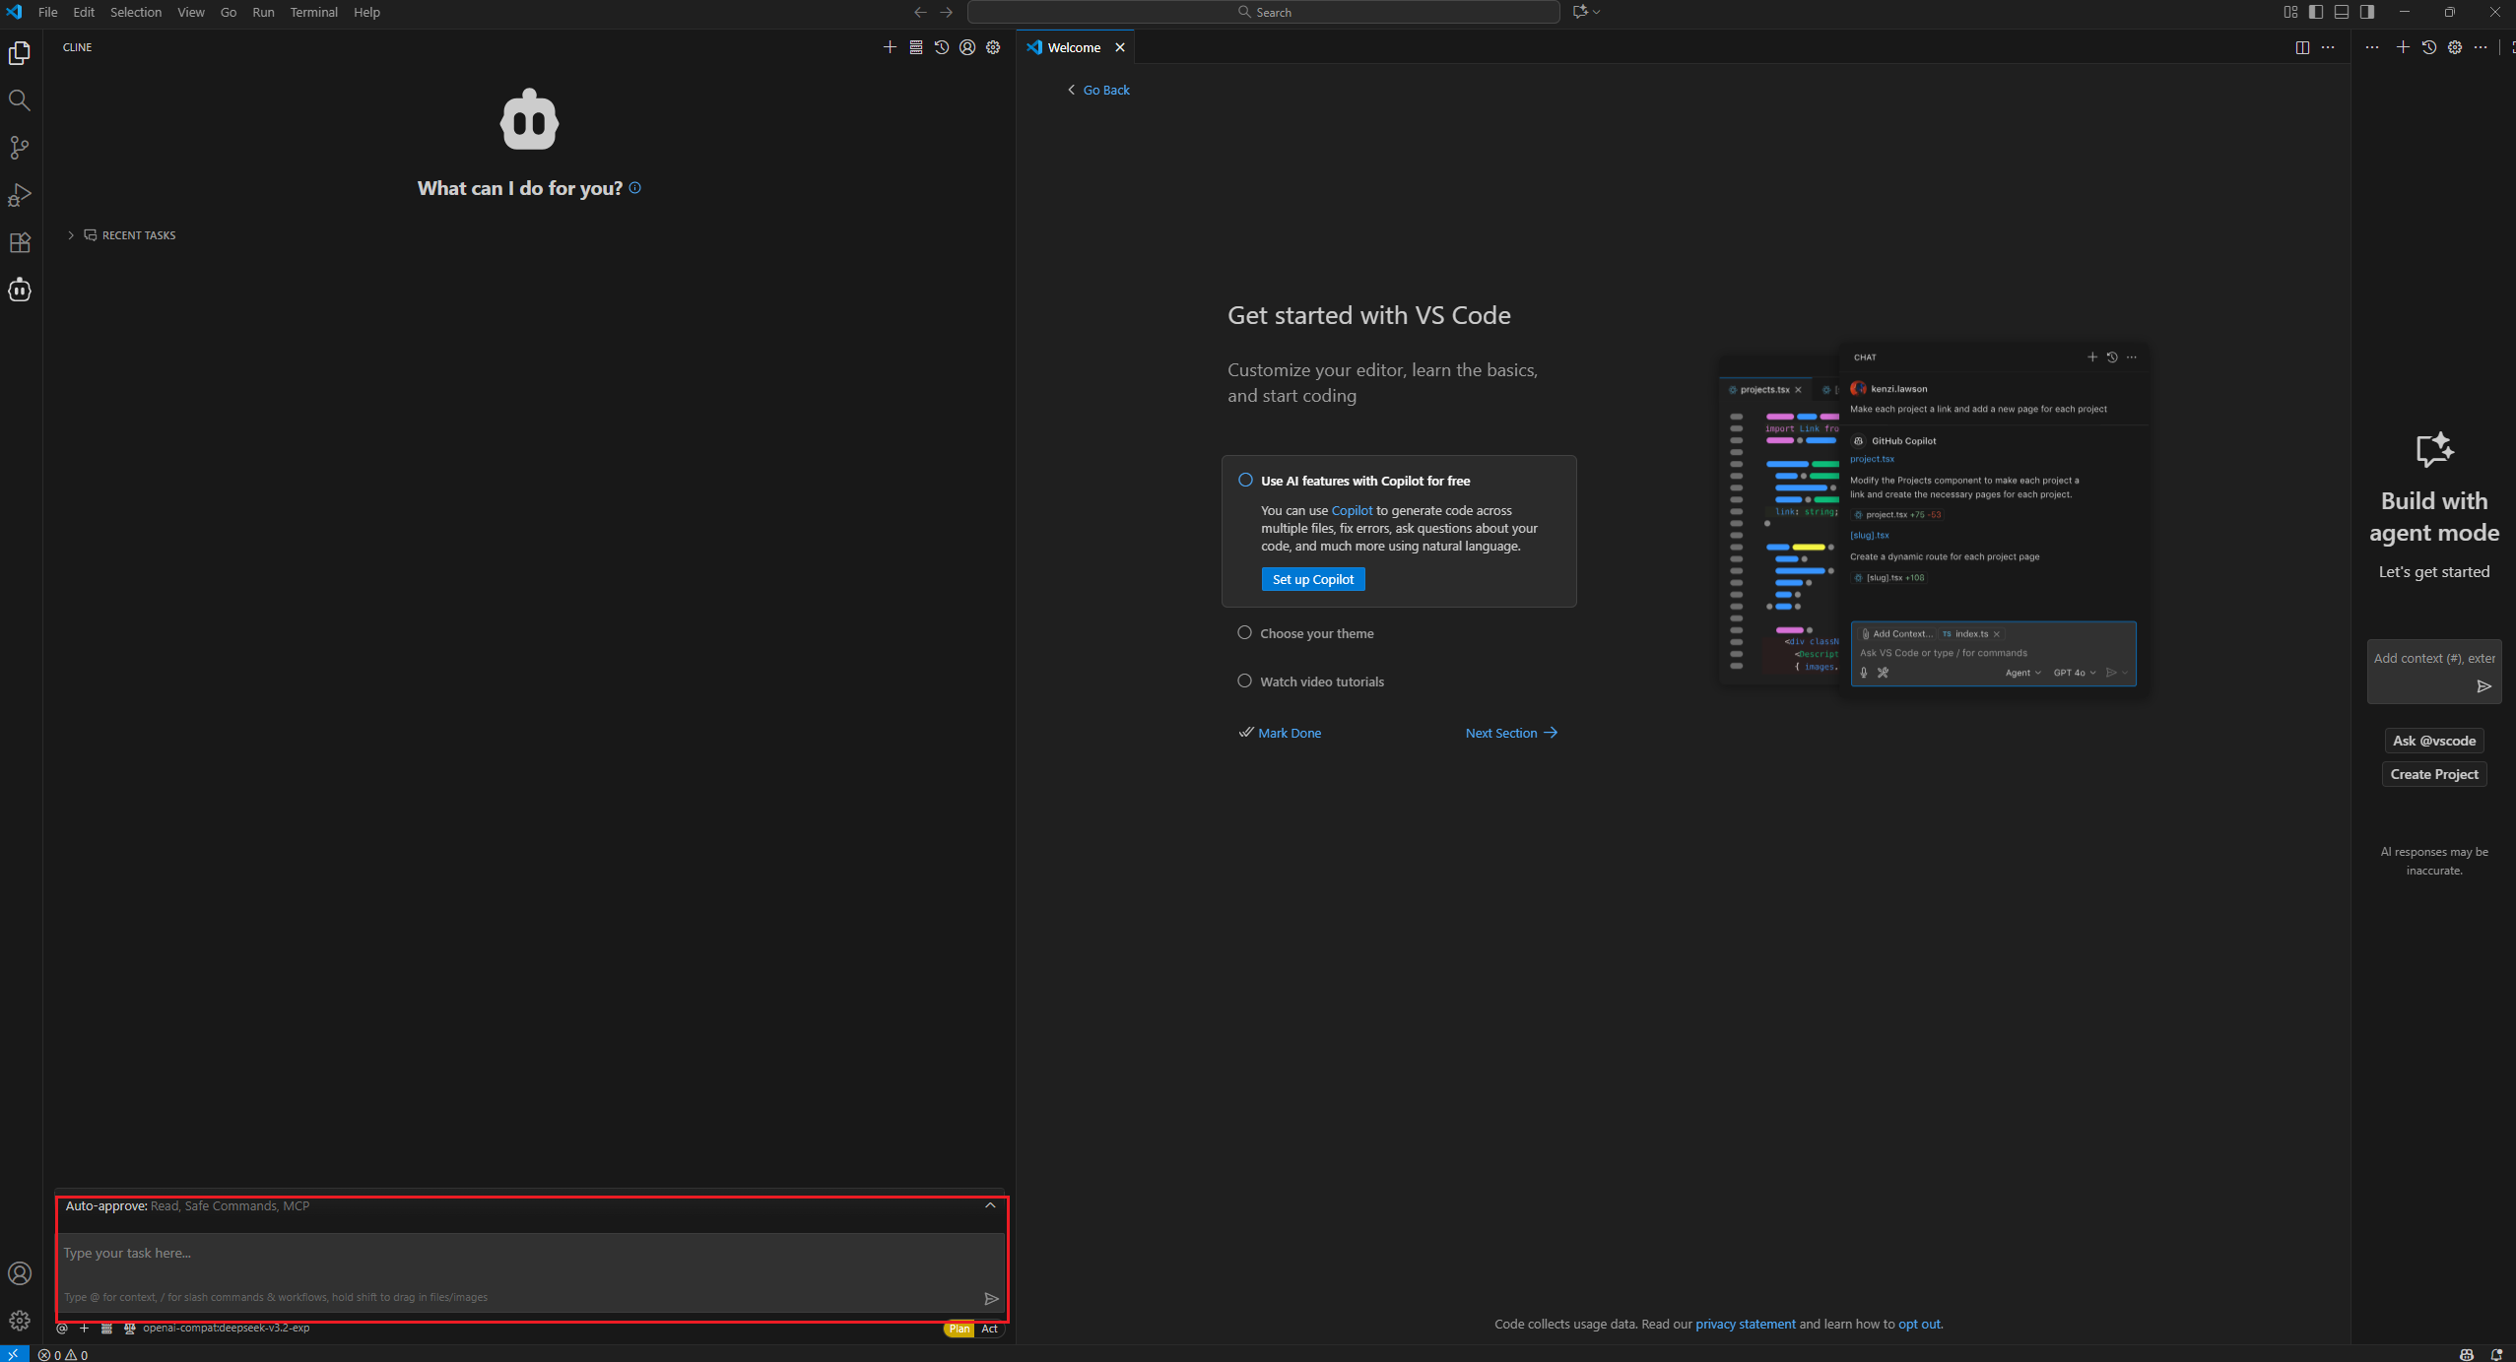The width and height of the screenshot is (2516, 1362).
Task: Click the Set up Copilot button
Action: [x=1312, y=579]
